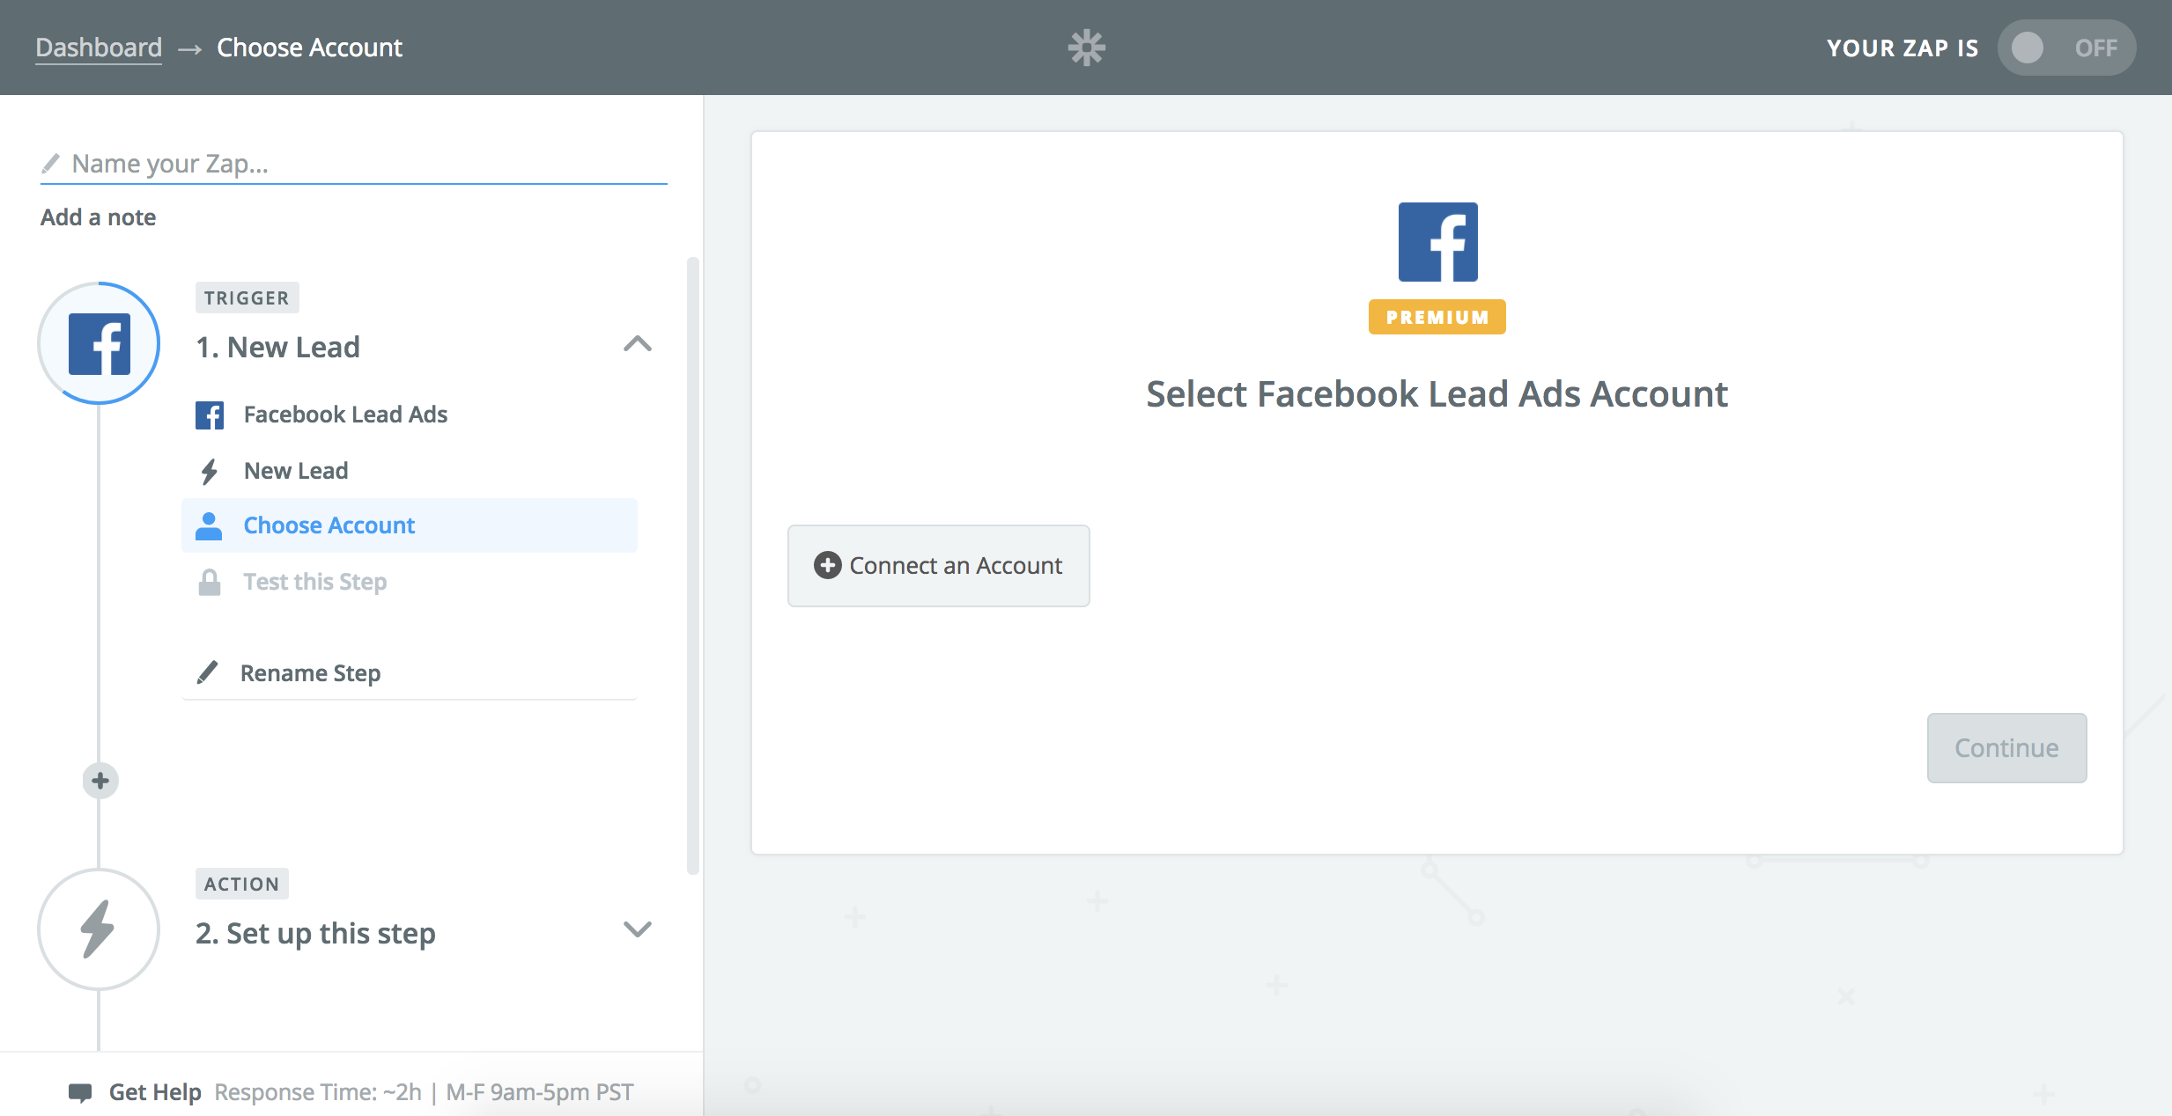Click Rename Step option

(x=410, y=673)
